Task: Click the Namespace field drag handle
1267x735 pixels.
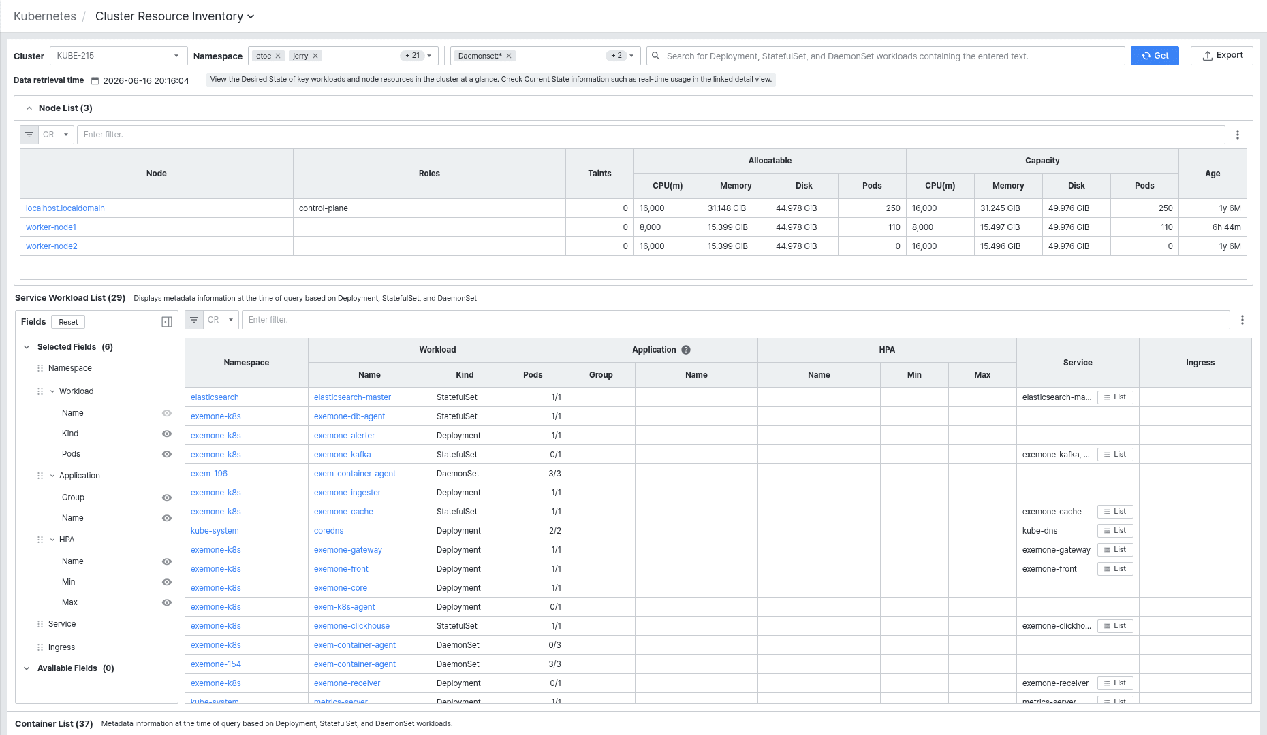Action: coord(40,368)
